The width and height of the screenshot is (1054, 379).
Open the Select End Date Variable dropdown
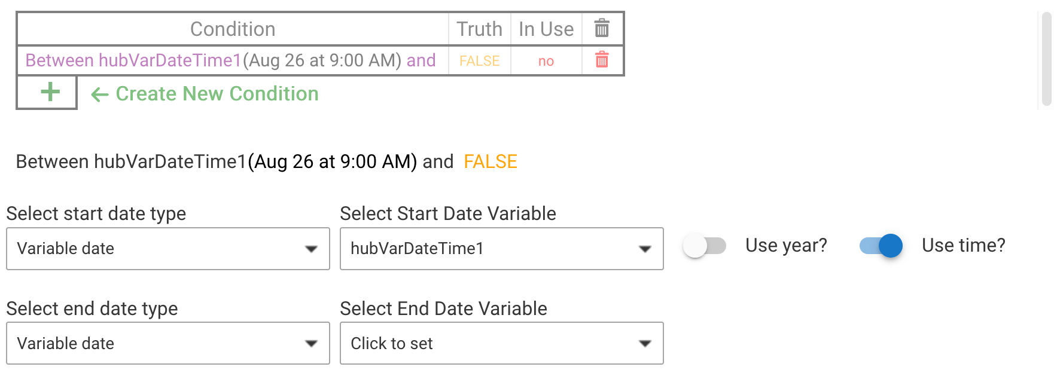tap(501, 344)
